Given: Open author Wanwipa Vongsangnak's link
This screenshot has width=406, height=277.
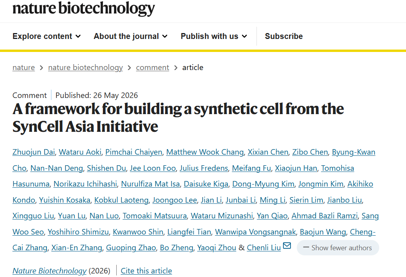Looking at the screenshot, I should coord(255,232).
